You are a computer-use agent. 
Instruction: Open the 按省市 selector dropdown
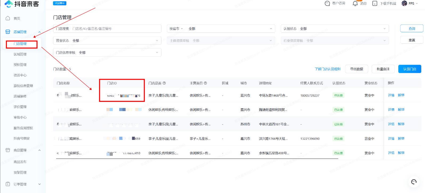176,28
